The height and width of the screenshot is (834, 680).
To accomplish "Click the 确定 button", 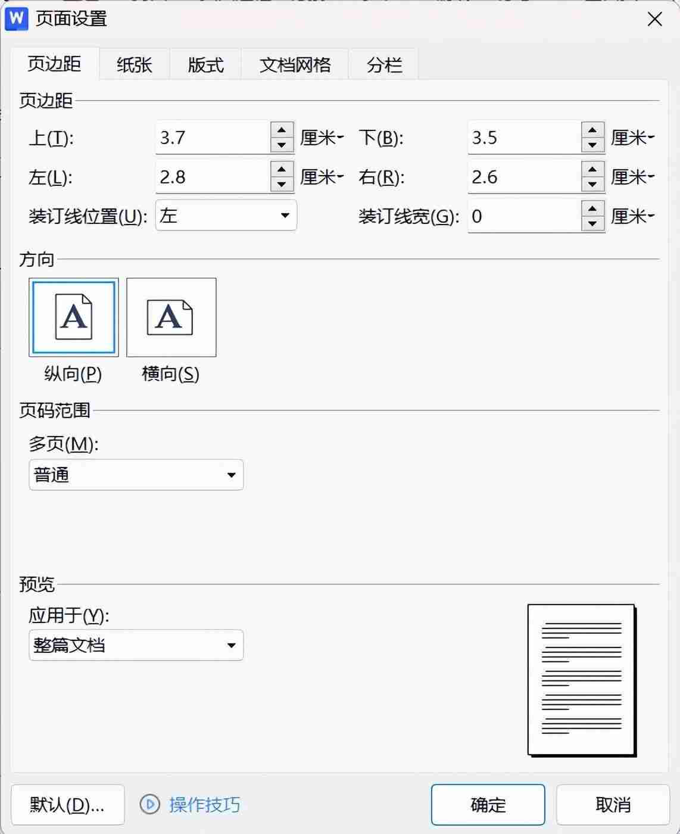I will coord(488,805).
